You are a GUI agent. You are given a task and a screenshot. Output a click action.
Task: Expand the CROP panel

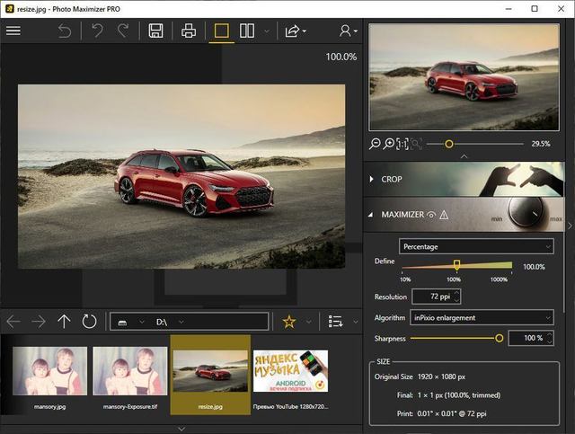pyautogui.click(x=392, y=179)
